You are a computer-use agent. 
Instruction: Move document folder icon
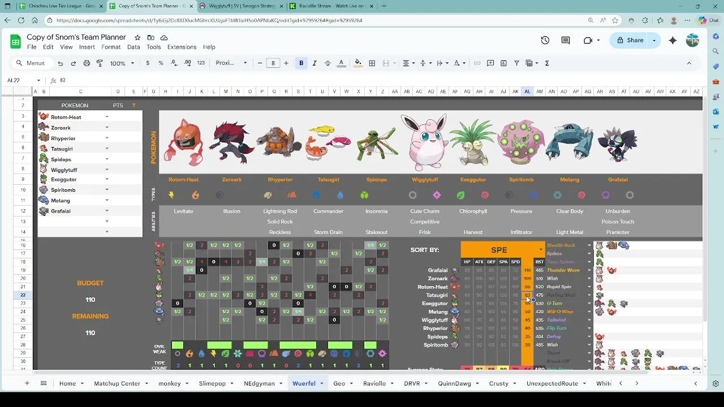(150, 37)
